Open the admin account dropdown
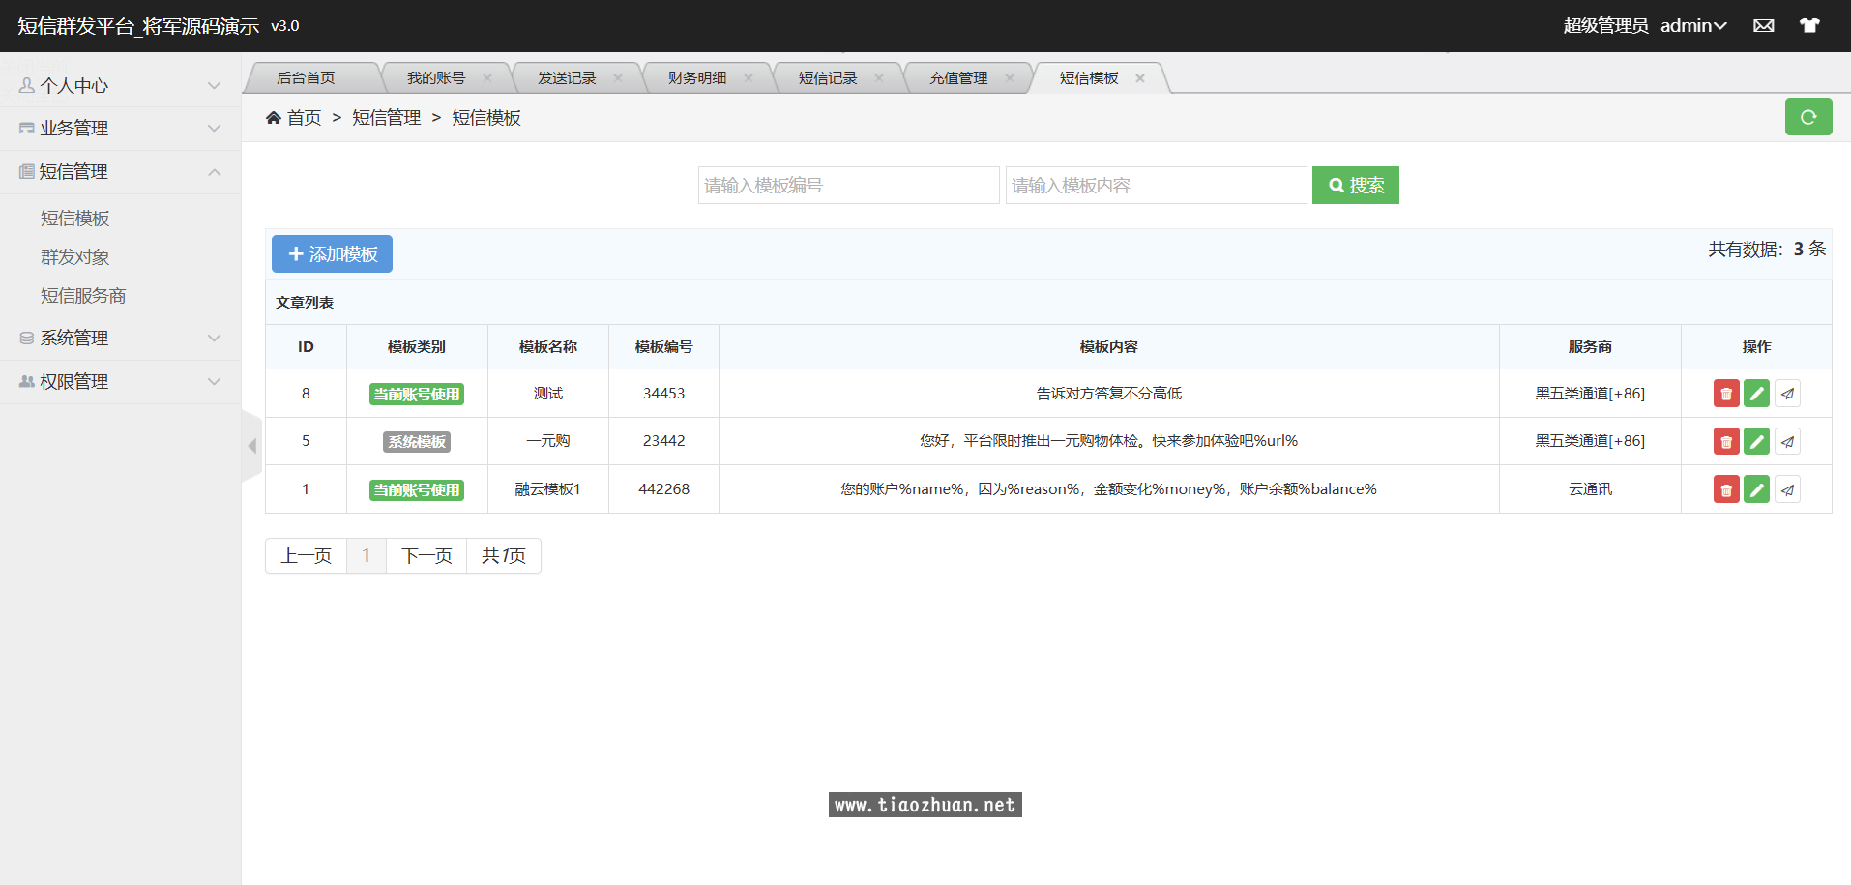The height and width of the screenshot is (885, 1851). 1692,25
